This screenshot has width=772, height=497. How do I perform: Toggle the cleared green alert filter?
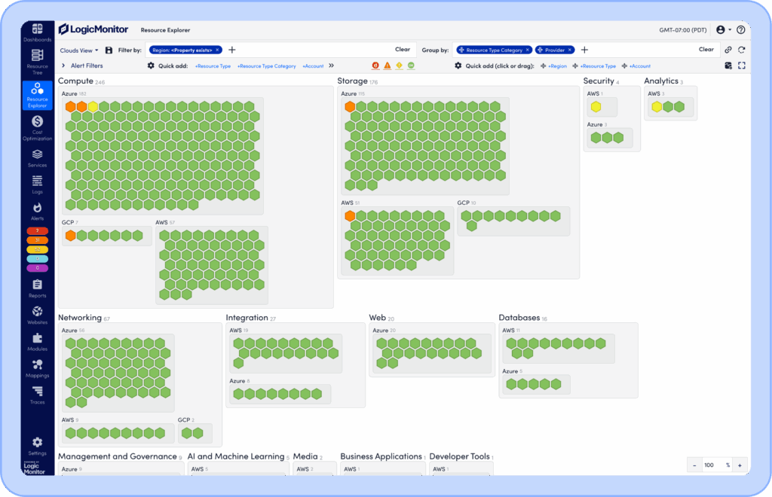(411, 66)
